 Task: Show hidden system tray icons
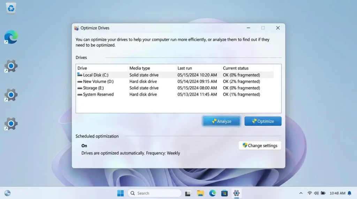click(x=301, y=193)
